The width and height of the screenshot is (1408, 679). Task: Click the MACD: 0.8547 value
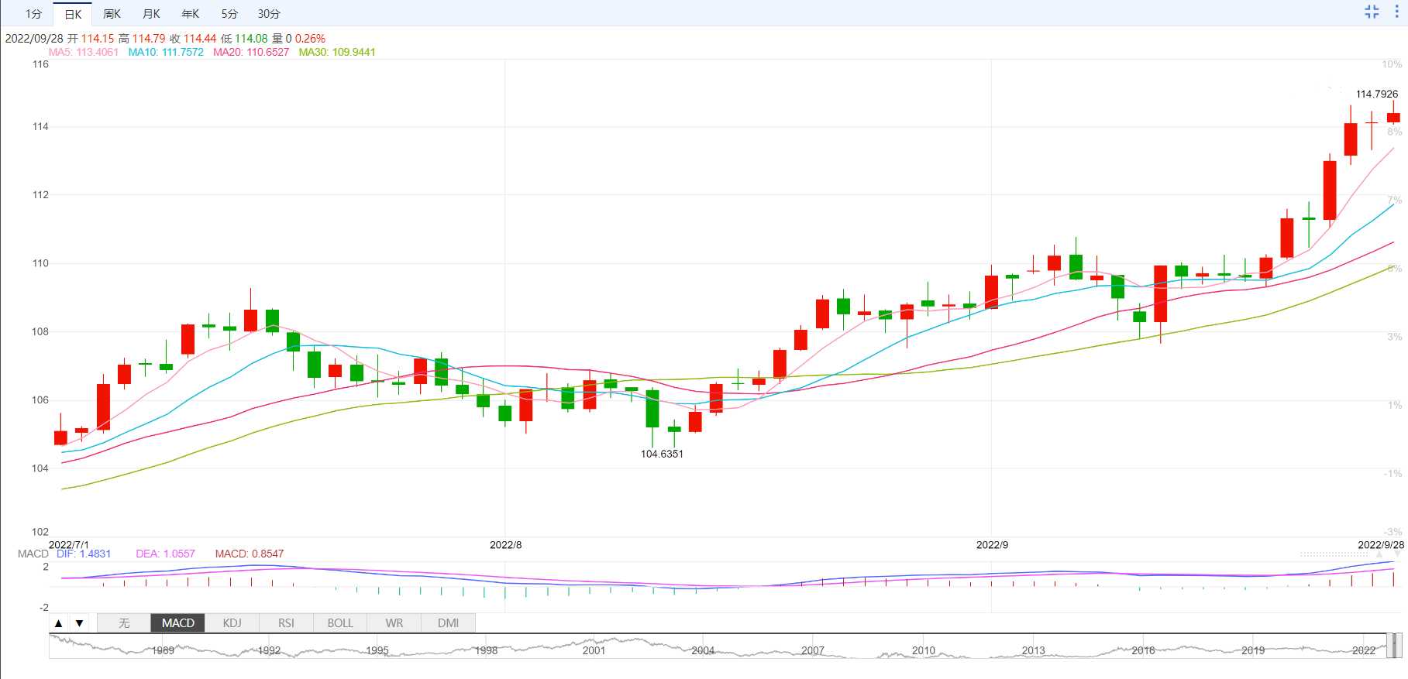point(250,554)
